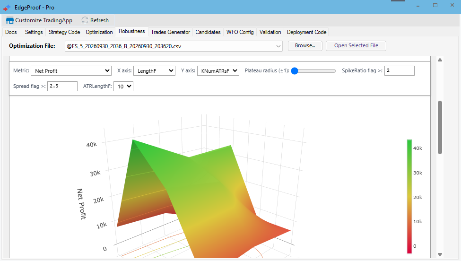This screenshot has height=261, width=461.
Task: Open the Trades Generator tab
Action: [171, 32]
